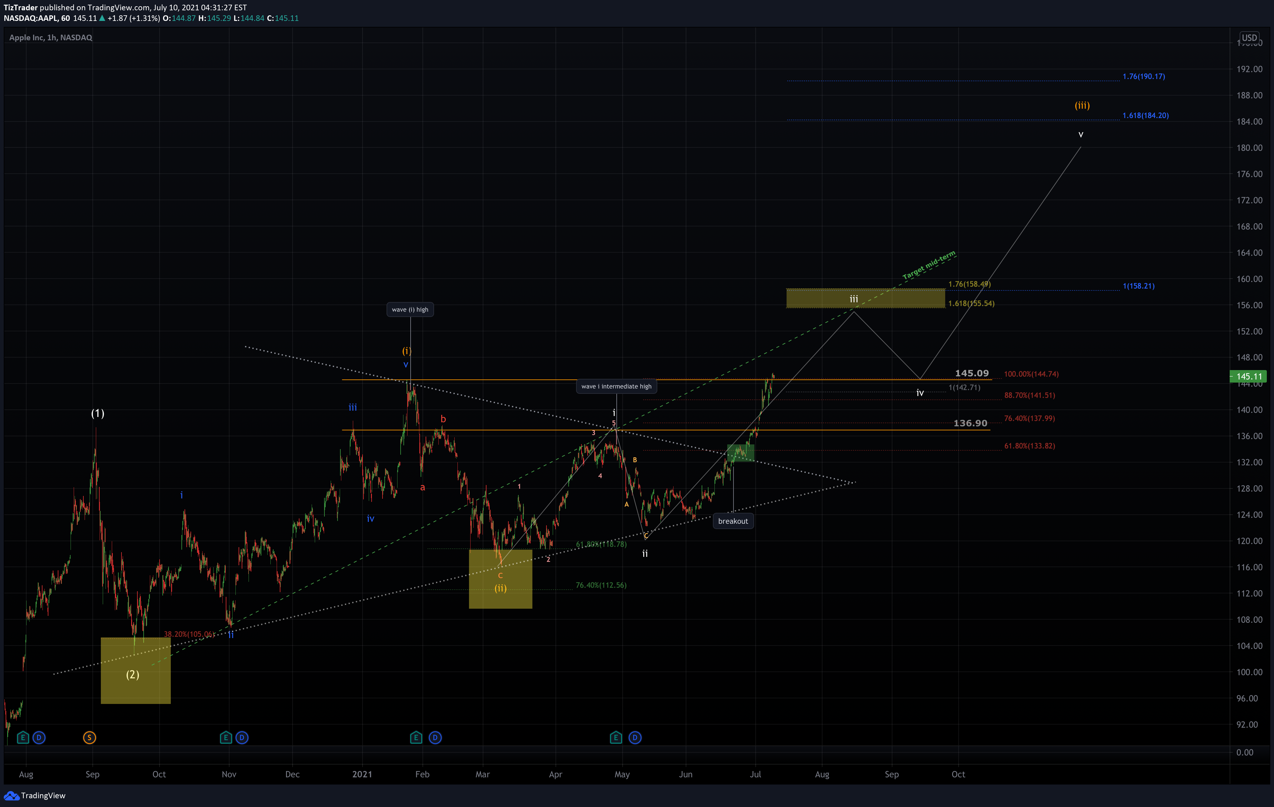
Task: Click the Jul label on time axis
Action: point(756,774)
